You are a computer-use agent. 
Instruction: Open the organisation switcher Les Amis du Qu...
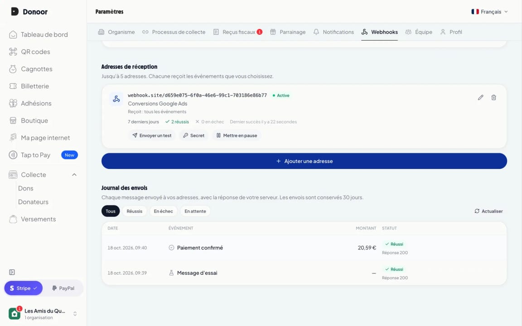(x=43, y=314)
